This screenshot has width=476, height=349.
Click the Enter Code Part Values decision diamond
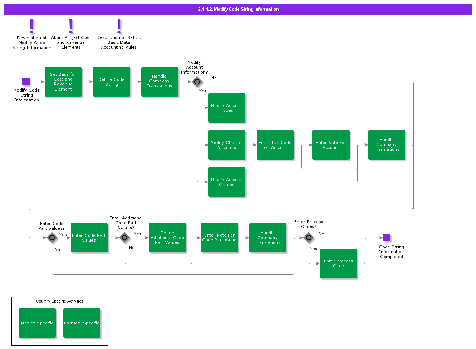pyautogui.click(x=52, y=238)
